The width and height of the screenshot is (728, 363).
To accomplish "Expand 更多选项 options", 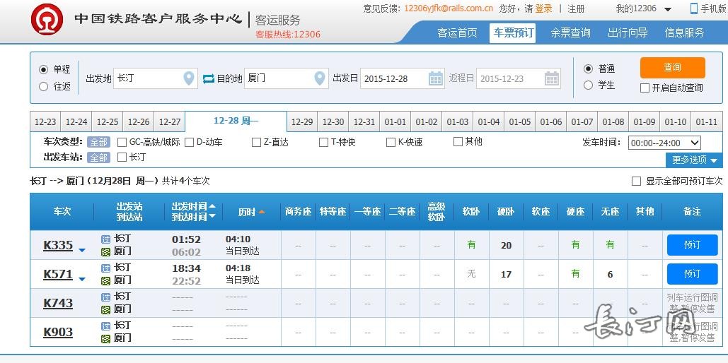I will (x=695, y=160).
